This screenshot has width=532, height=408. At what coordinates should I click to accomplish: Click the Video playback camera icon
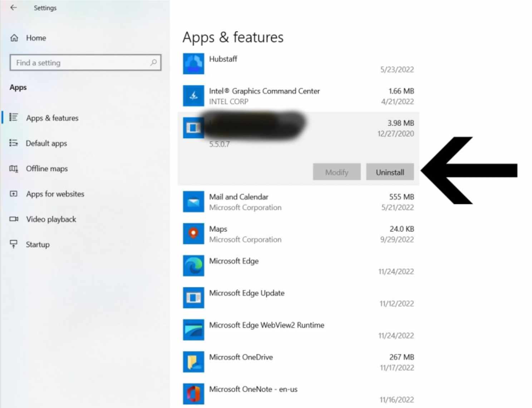coord(14,219)
